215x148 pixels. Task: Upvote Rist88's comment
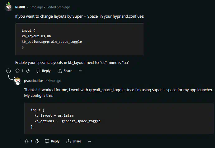coord(17,71)
